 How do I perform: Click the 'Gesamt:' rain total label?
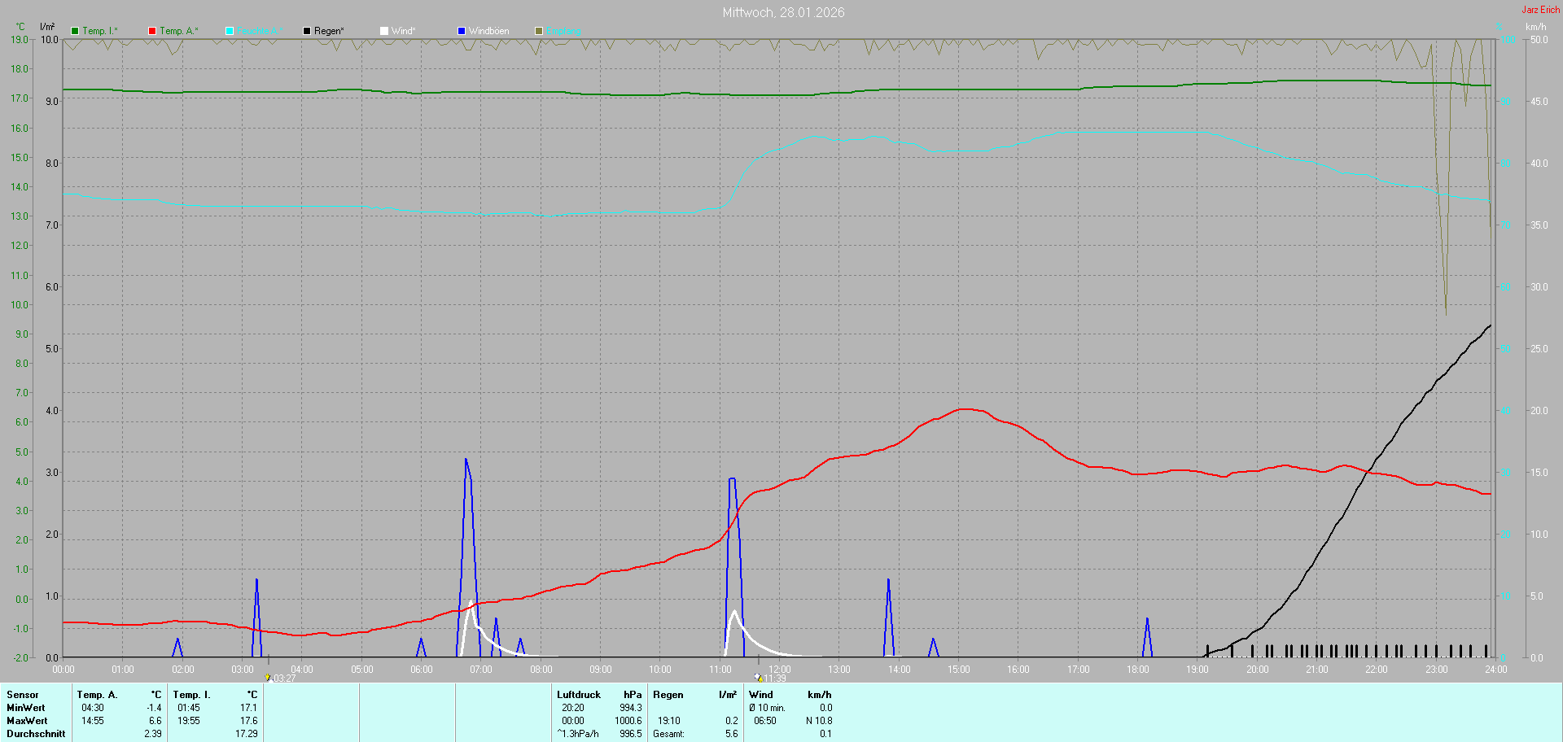(669, 734)
